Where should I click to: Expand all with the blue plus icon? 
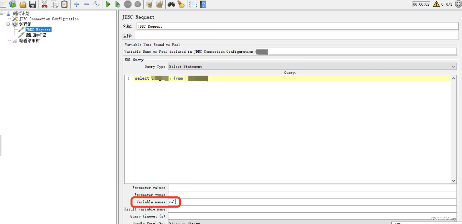(76, 4)
